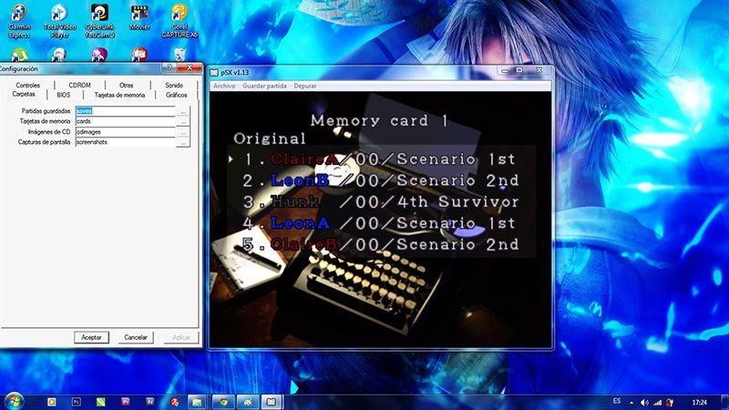
Task: Launch Photoshop from the taskbar
Action: point(77,402)
